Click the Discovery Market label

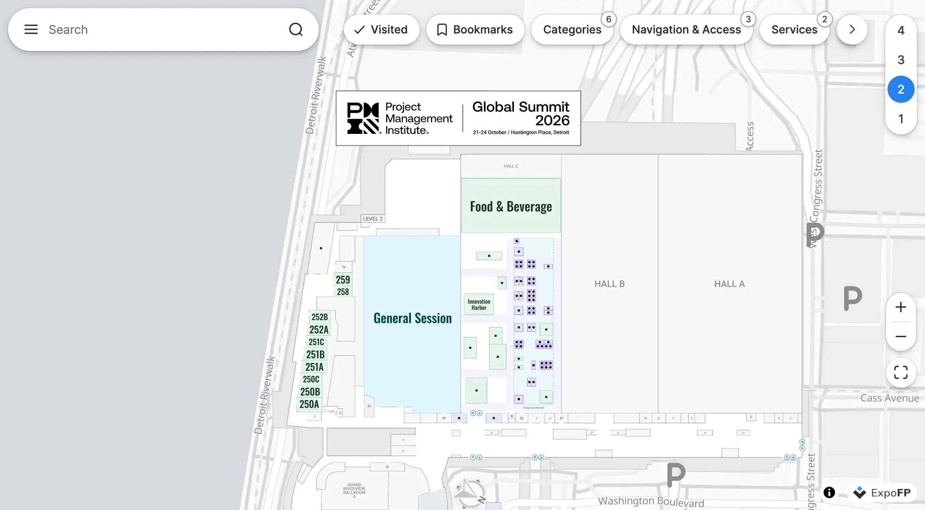tap(533, 408)
